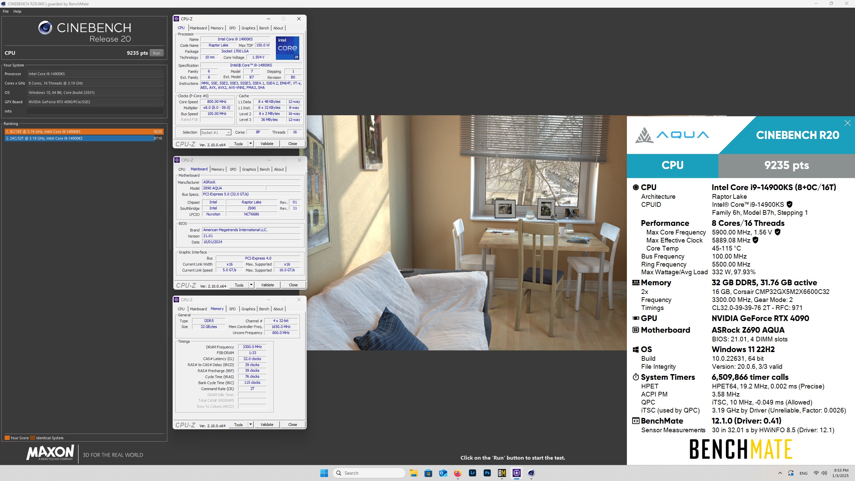Open the sync update tray icon
Viewport: 855px width, 481px height.
point(791,473)
